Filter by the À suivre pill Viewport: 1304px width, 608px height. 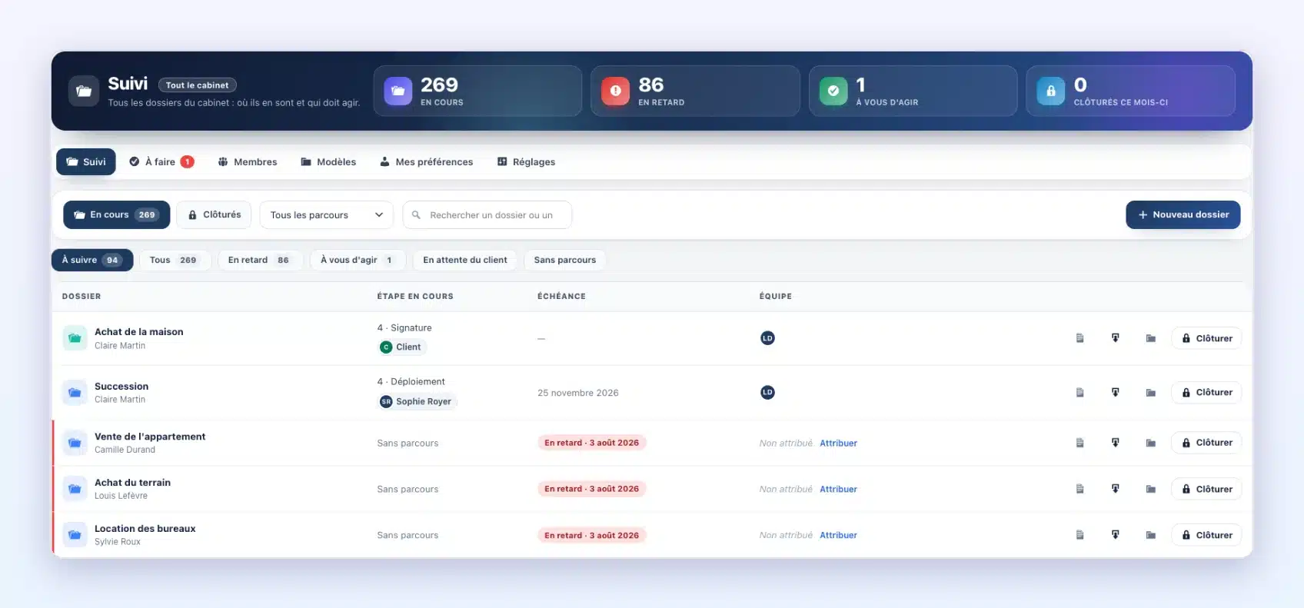click(x=92, y=260)
